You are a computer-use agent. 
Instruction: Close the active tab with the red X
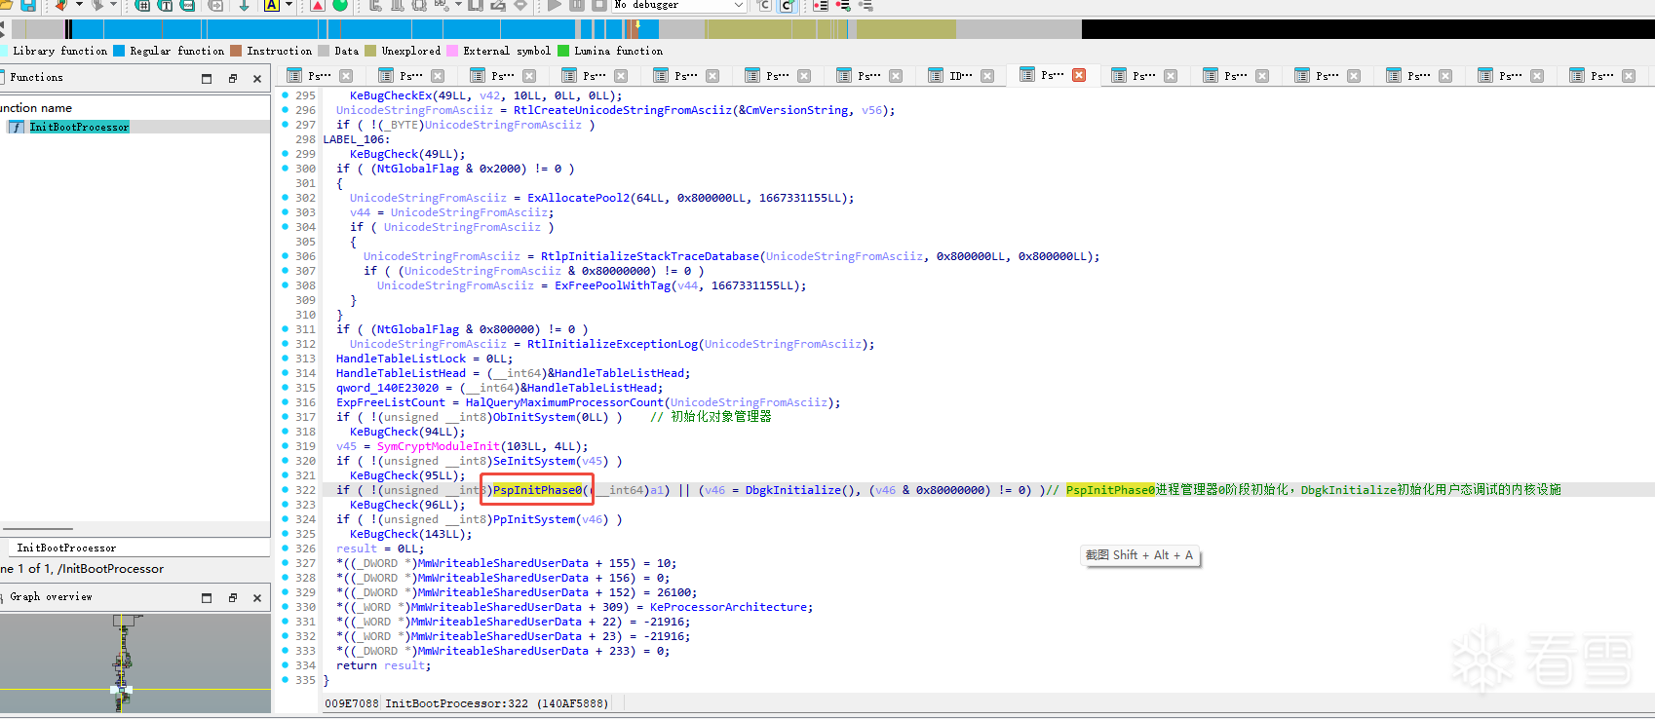1079,74
